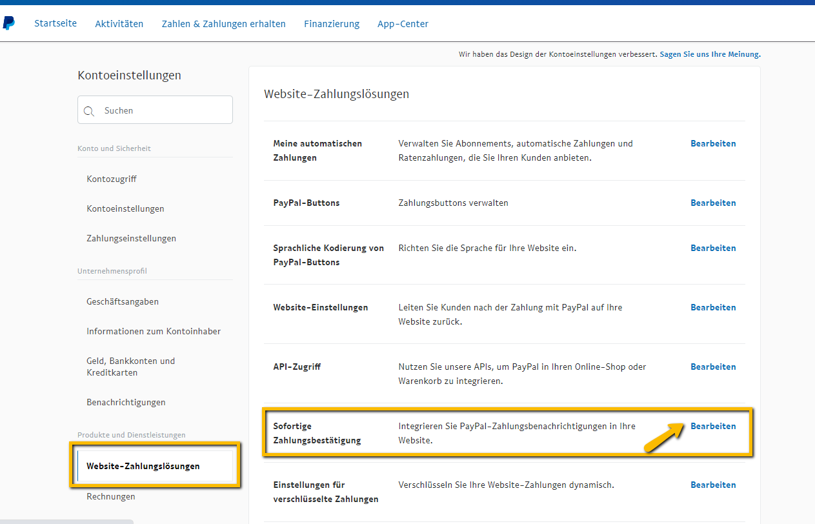This screenshot has width=815, height=524.
Task: Open Geld, Bankkonten und Kreditkarten
Action: click(131, 367)
